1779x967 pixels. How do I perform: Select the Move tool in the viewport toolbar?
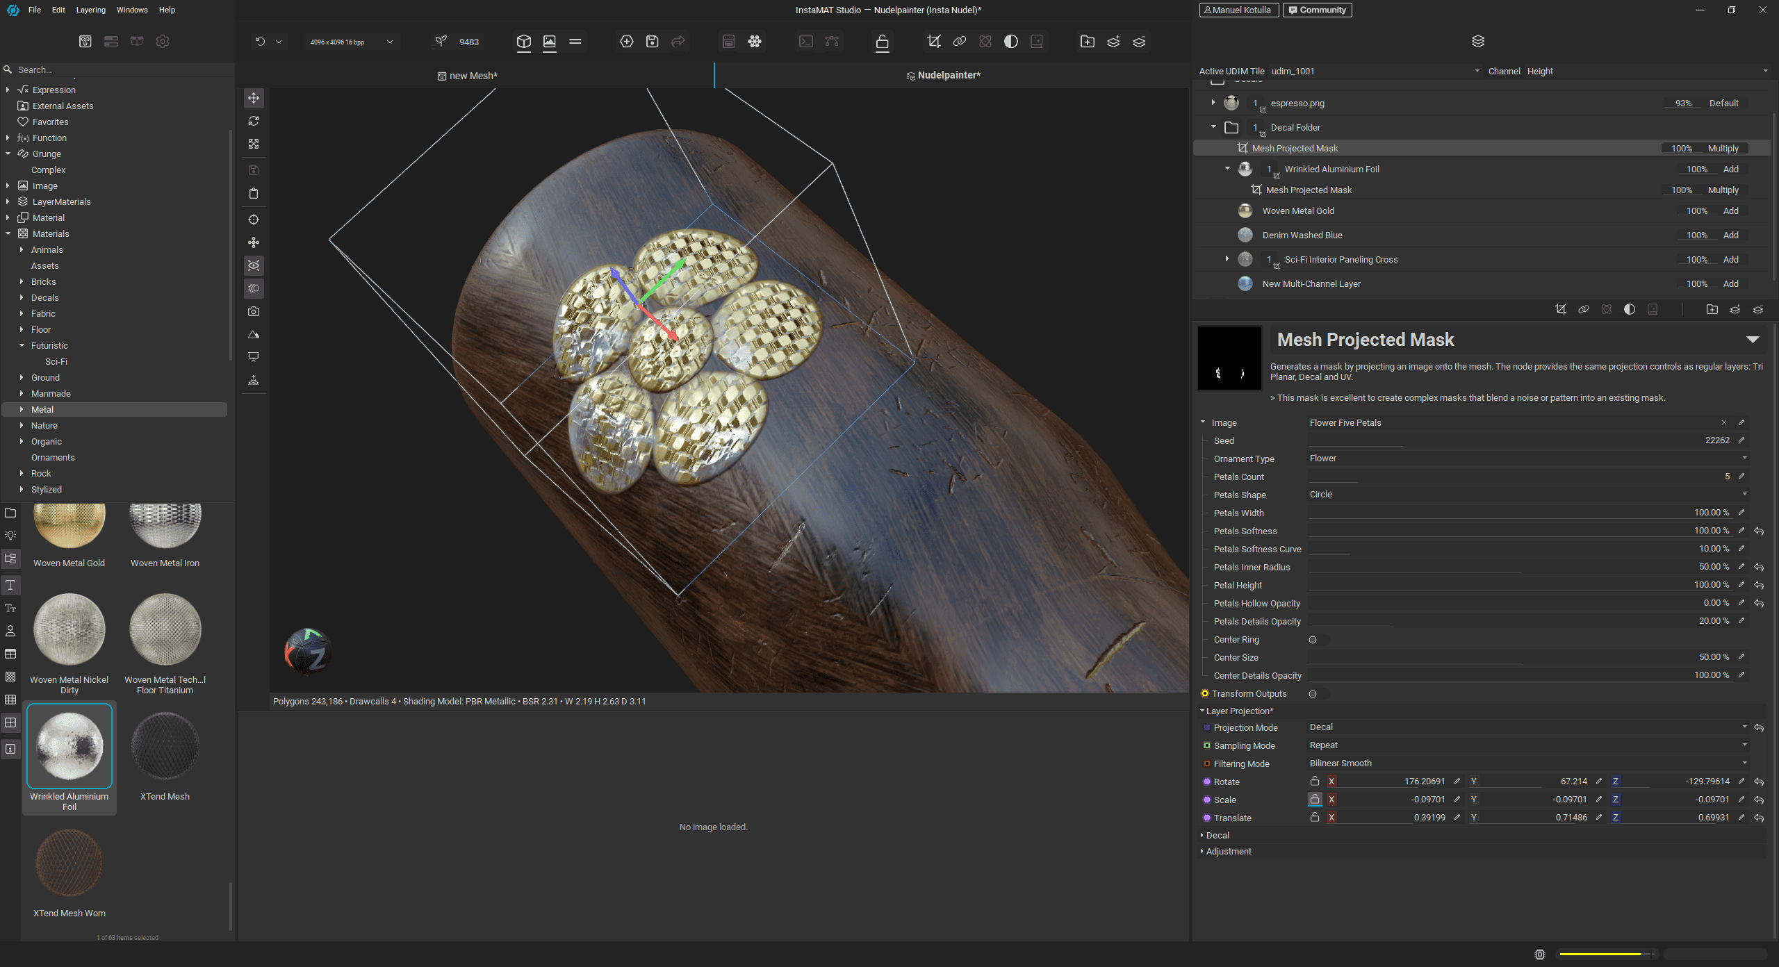[x=253, y=98]
